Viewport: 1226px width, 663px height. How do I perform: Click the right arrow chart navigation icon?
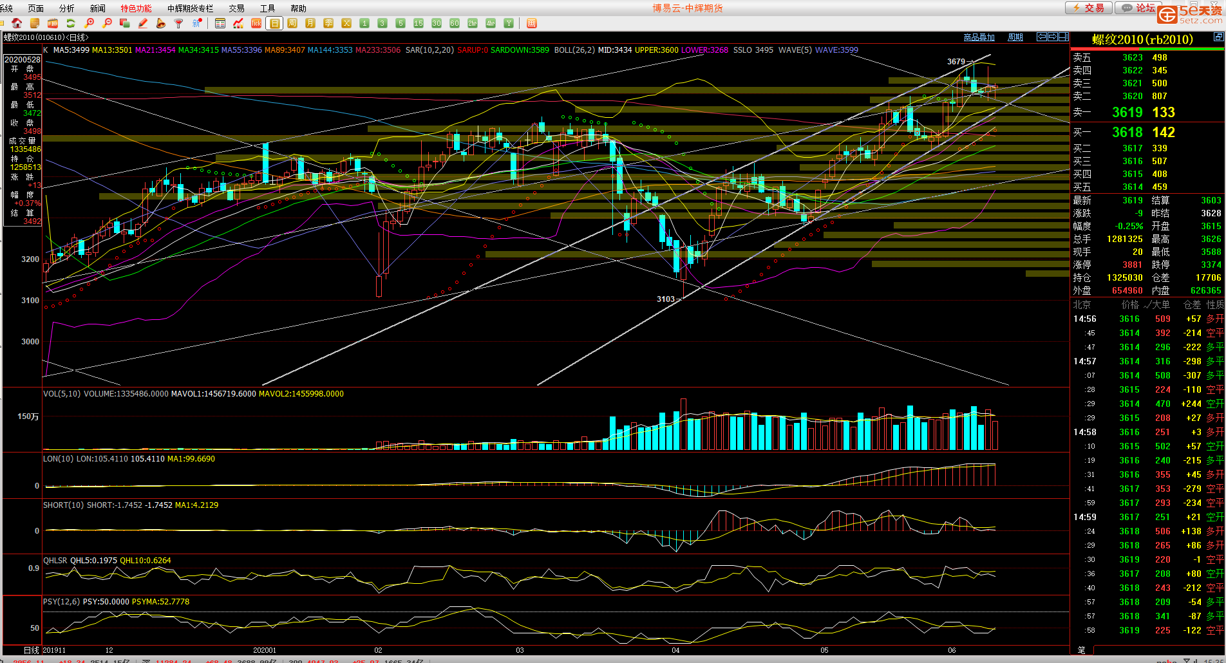pyautogui.click(x=1052, y=37)
